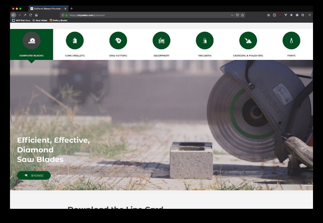
Task: Follow the Shop Diamond Blades link
Action: [75, 176]
